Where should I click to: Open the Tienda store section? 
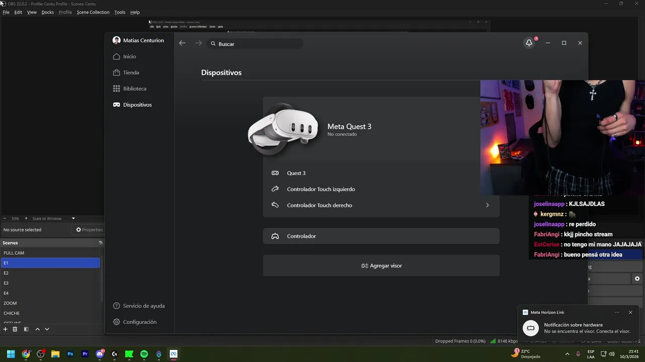pyautogui.click(x=126, y=72)
